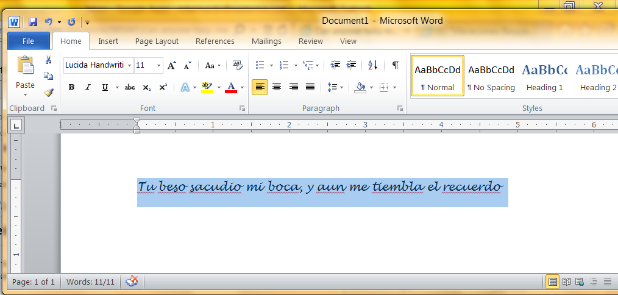The height and width of the screenshot is (295, 618).
Task: Click the Copy icon
Action: [49, 76]
